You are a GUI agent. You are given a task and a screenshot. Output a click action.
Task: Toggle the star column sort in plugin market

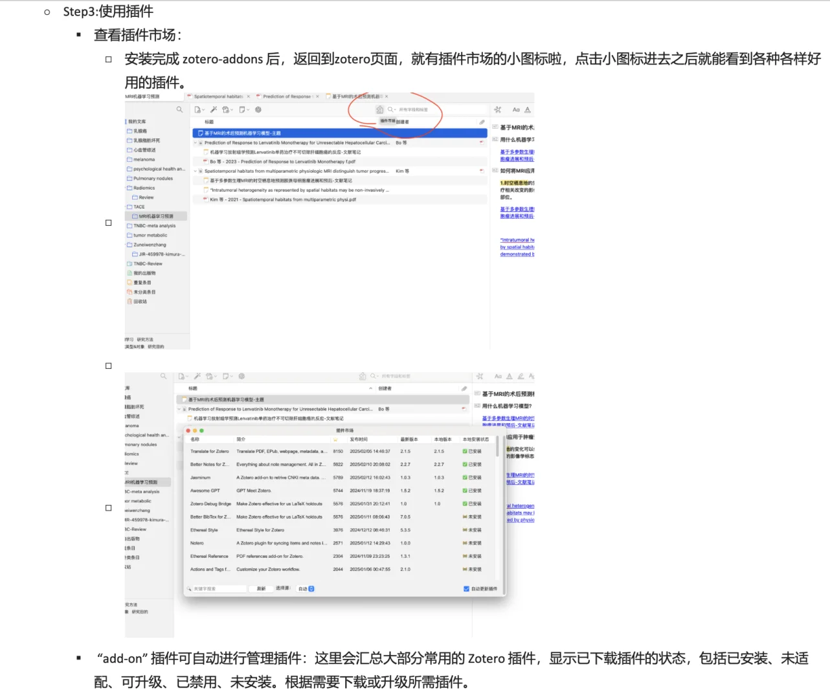(x=335, y=439)
